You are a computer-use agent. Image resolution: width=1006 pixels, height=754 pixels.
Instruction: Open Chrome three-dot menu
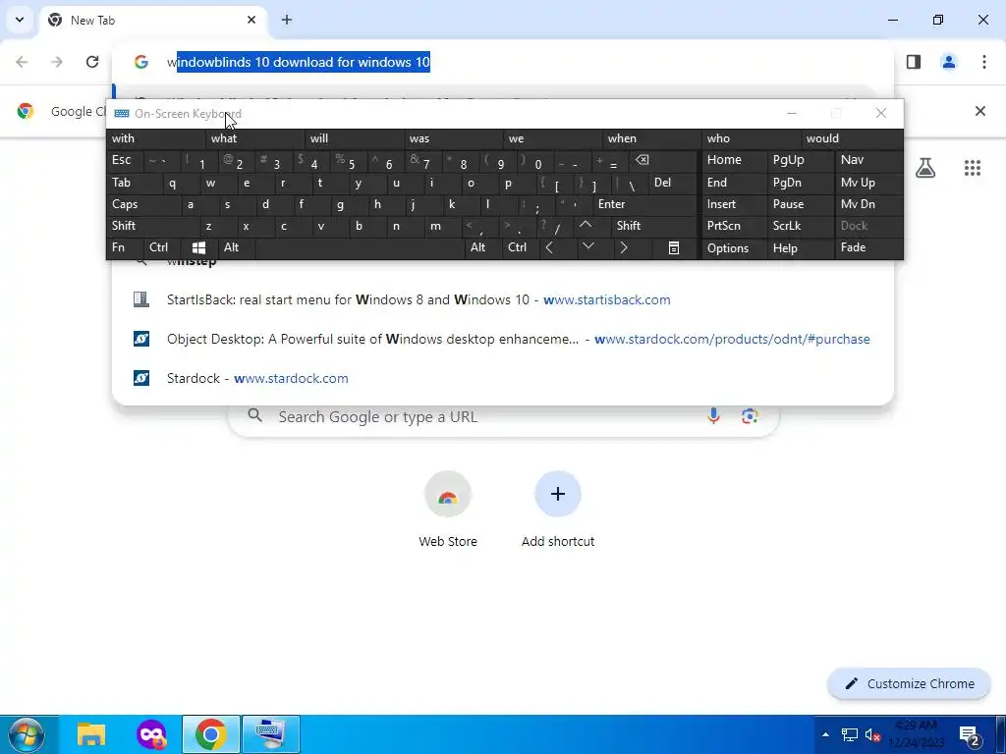point(983,62)
